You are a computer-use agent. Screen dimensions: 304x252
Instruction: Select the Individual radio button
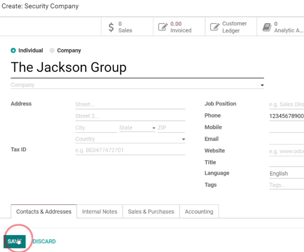(x=13, y=50)
